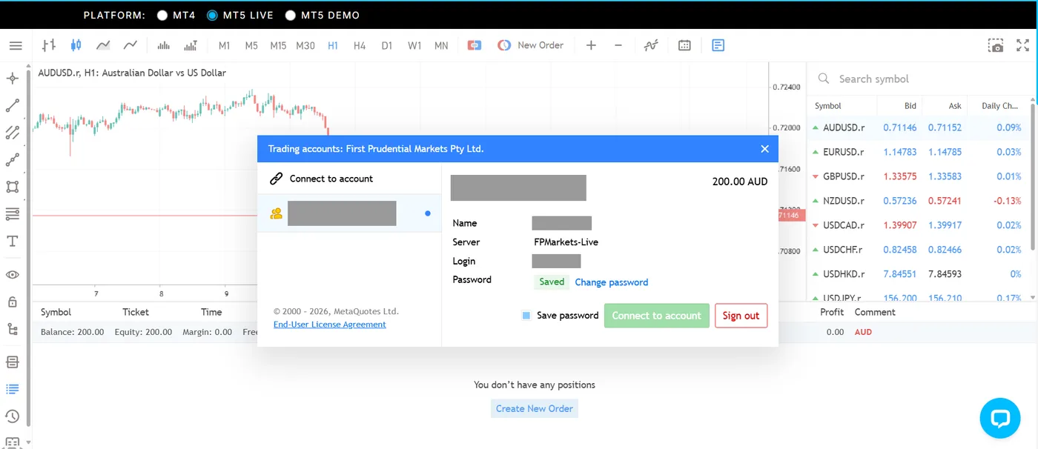Switch chart to bar chart style
The height and width of the screenshot is (449, 1038).
tap(49, 45)
